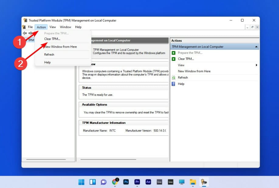Image resolution: width=279 pixels, height=188 pixels.
Task: Select Refresh from the open Action menu
Action: click(x=49, y=54)
